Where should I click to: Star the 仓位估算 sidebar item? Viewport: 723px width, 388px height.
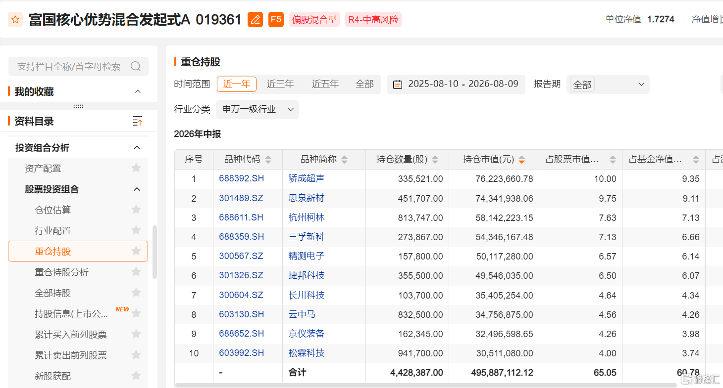pyautogui.click(x=136, y=210)
